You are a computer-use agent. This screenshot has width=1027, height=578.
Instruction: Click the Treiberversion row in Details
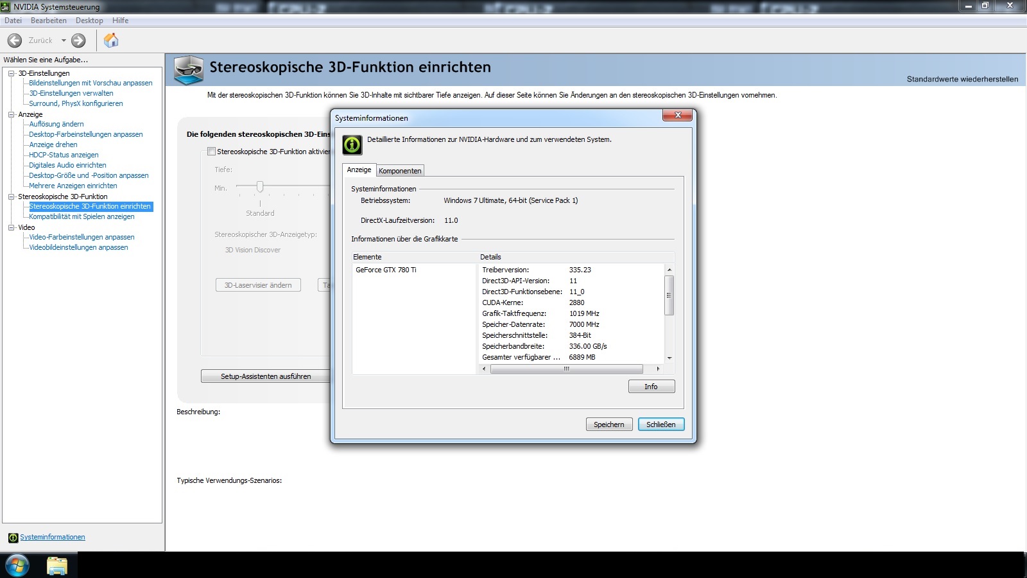571,270
